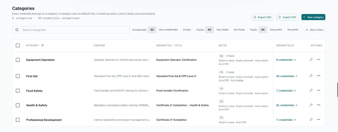Viewport: 338px width, 132px height.
Task: Click the First Aid category name
Action: (x=32, y=76)
